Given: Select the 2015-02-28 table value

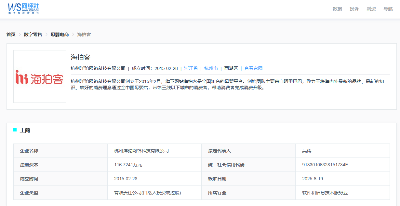Looking at the screenshot, I should pos(126,179).
